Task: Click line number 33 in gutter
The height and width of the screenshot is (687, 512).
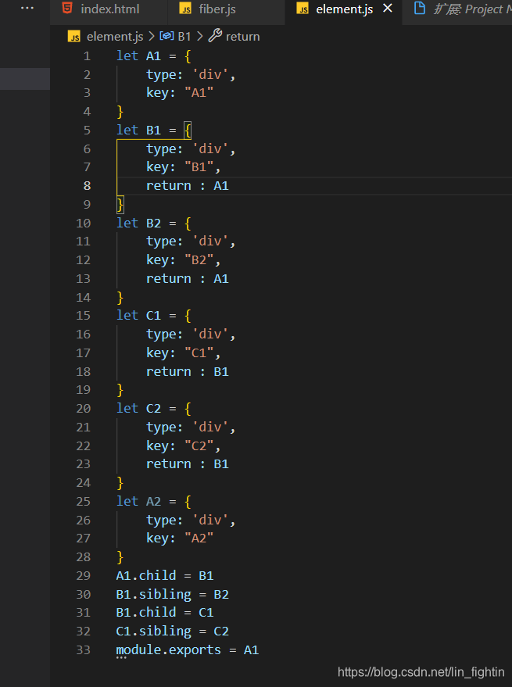Action: 84,649
